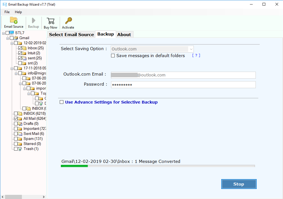
Task: Click sent (25) folder icon
Action: (24, 58)
